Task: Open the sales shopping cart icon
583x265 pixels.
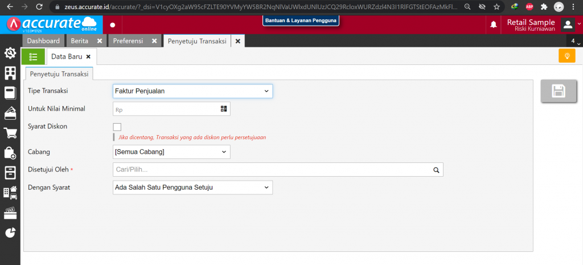Action: click(10, 132)
